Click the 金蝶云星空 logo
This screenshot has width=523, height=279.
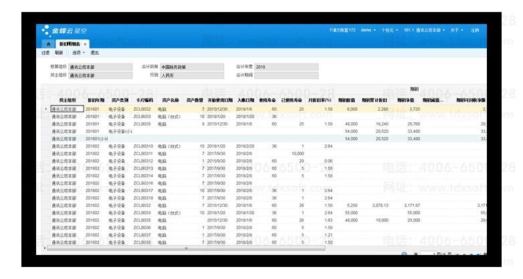click(x=64, y=30)
